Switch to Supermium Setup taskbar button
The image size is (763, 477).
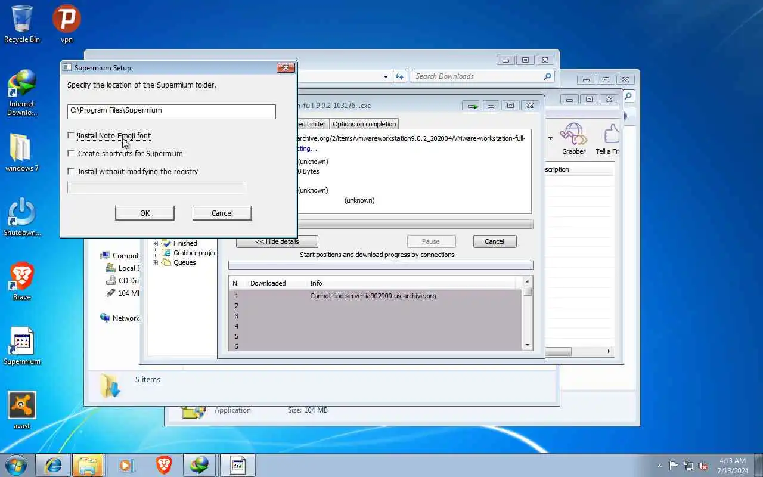[x=237, y=465]
